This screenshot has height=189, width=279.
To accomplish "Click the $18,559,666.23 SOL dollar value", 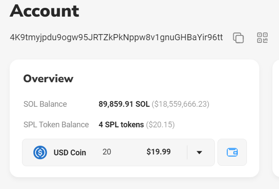I will [x=181, y=104].
